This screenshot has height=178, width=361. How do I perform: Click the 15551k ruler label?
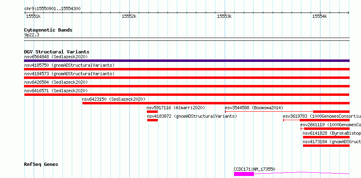[33, 16]
